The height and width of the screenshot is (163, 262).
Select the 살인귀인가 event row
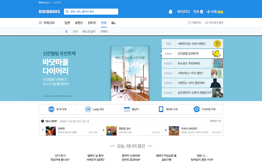tap(192, 93)
